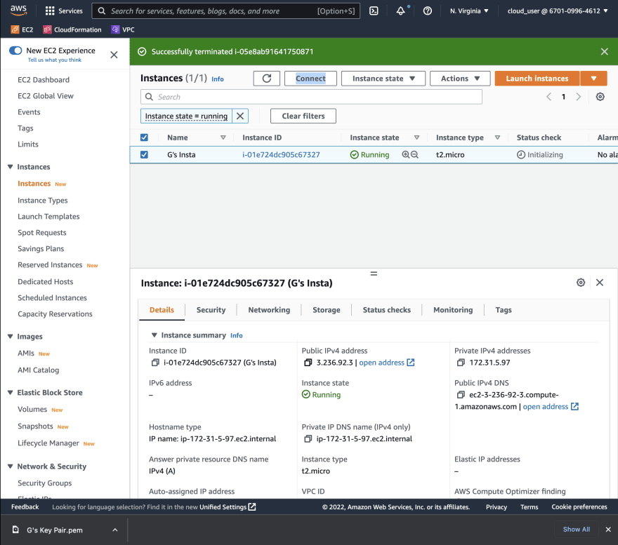Open the cloud_user account dropdown

(558, 11)
